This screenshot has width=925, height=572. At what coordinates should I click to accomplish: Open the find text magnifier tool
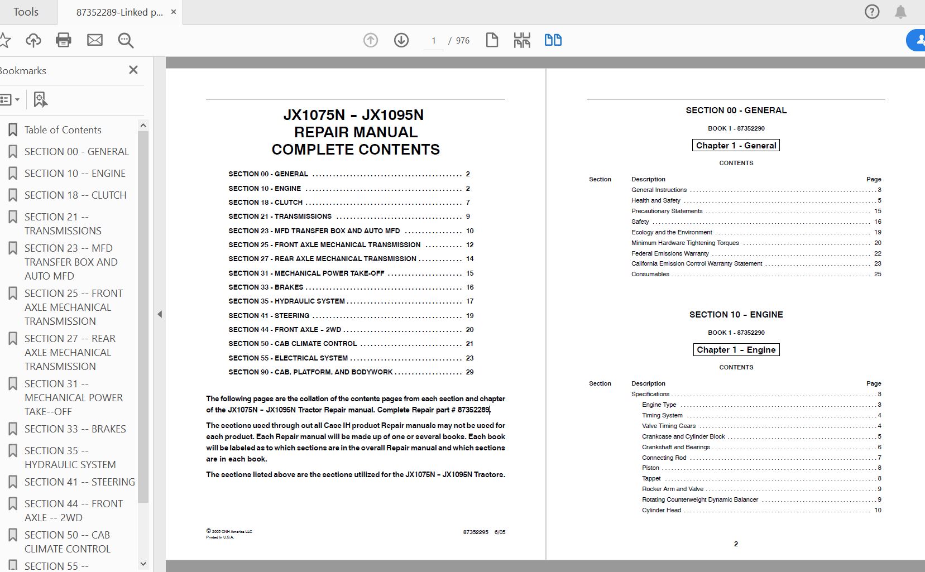126,40
